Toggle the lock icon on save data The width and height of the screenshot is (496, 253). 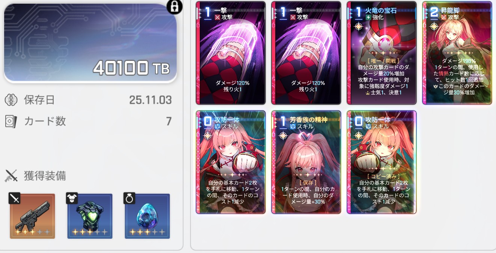click(174, 7)
